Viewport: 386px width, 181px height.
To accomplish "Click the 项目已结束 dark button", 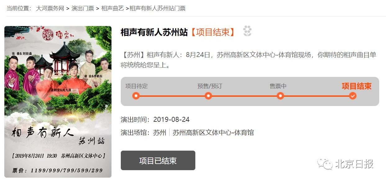I will point(158,161).
